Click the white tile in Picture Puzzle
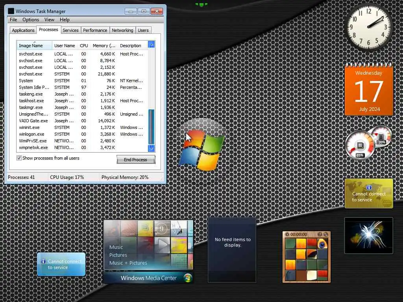 pyautogui.click(x=312, y=275)
